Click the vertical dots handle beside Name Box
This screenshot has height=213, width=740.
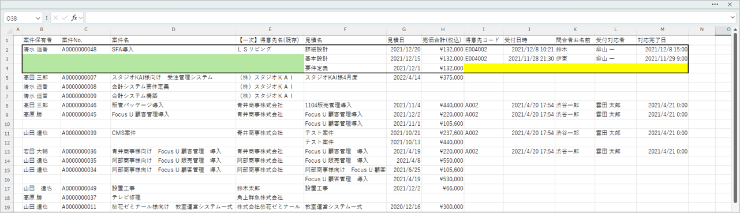tap(47, 18)
